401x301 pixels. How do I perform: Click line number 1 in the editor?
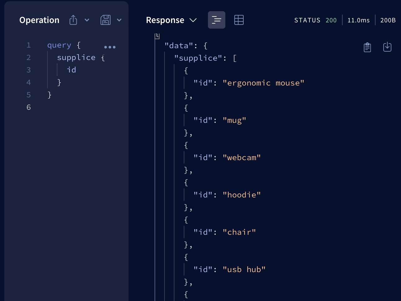click(29, 45)
